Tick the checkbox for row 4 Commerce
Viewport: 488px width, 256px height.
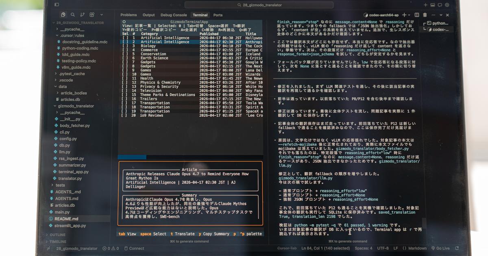pyautogui.click(x=125, y=50)
